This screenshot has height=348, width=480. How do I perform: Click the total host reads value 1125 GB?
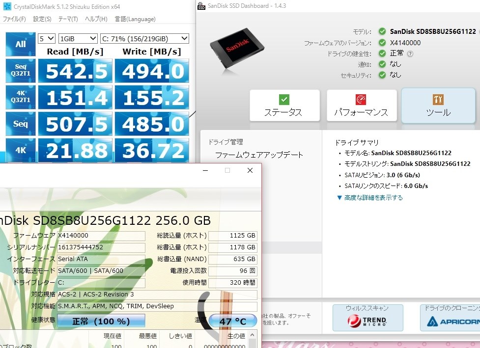233,236
